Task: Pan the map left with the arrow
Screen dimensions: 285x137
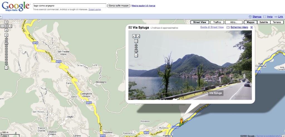Action: [2, 26]
